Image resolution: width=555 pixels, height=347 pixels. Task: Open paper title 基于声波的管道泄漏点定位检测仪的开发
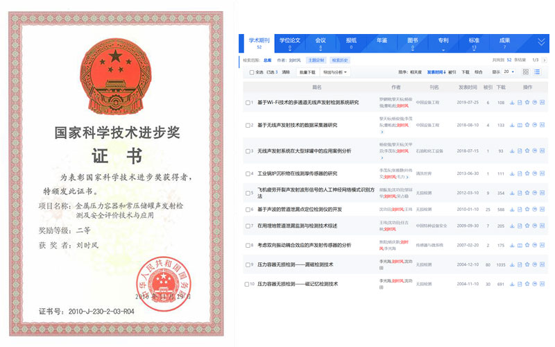tap(300, 210)
